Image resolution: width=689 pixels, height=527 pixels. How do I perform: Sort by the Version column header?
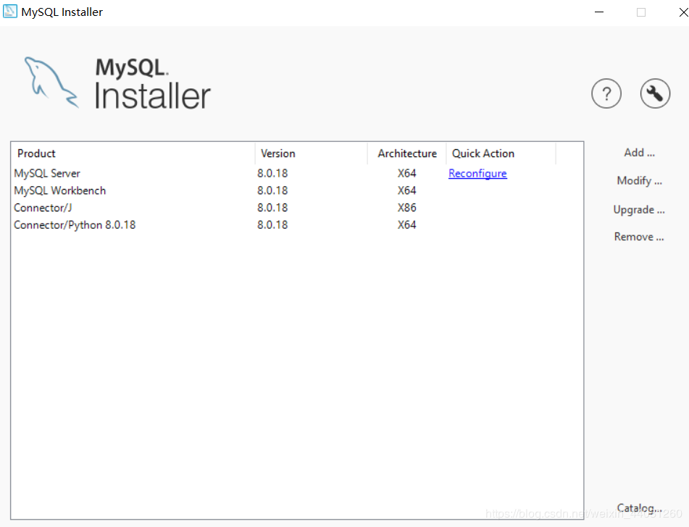point(277,153)
